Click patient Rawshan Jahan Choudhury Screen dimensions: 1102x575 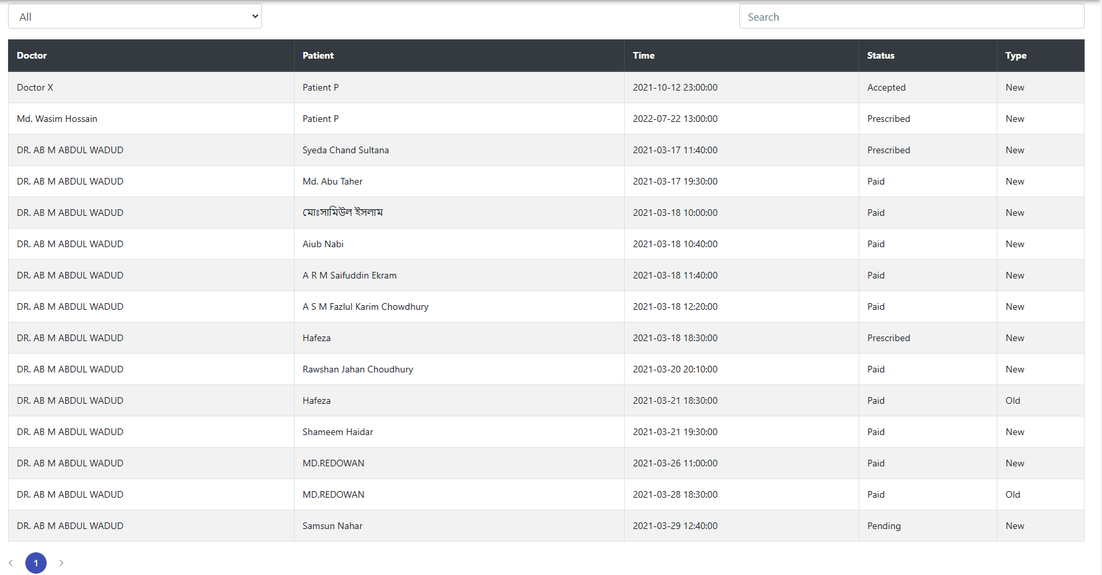[x=357, y=369]
